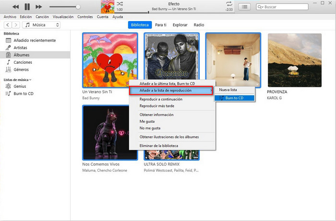This screenshot has width=336, height=221.
Task: Open the Visualización menu
Action: (63, 17)
